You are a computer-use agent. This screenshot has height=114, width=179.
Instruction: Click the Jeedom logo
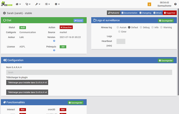pos(7,4)
